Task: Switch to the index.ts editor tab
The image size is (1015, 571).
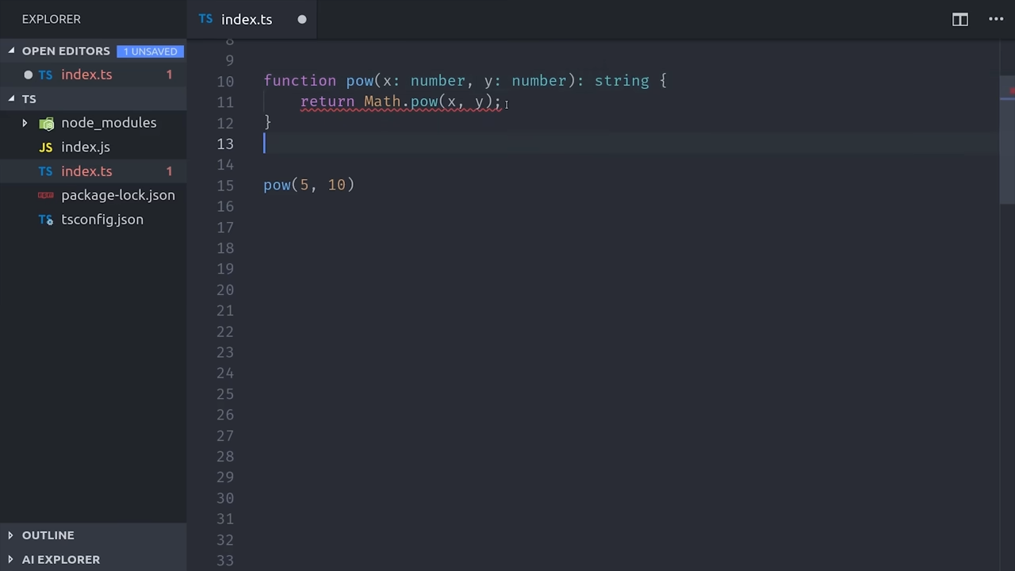Action: [246, 20]
